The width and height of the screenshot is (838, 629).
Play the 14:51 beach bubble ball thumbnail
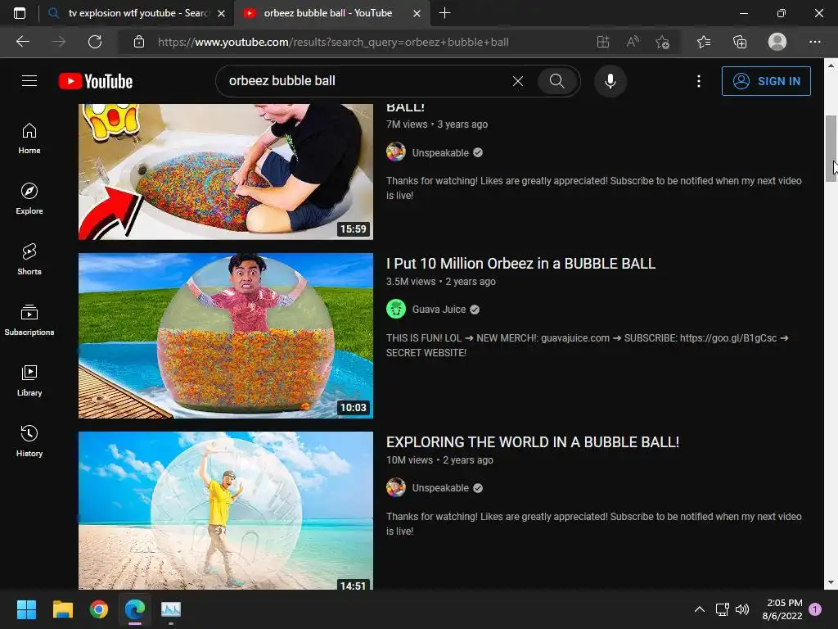click(226, 510)
